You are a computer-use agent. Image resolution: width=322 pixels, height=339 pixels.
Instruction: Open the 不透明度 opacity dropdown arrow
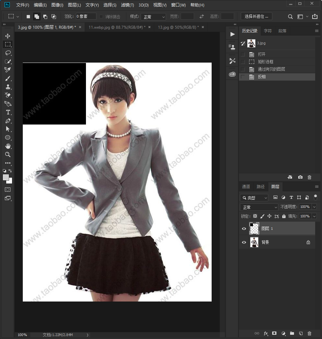click(315, 207)
